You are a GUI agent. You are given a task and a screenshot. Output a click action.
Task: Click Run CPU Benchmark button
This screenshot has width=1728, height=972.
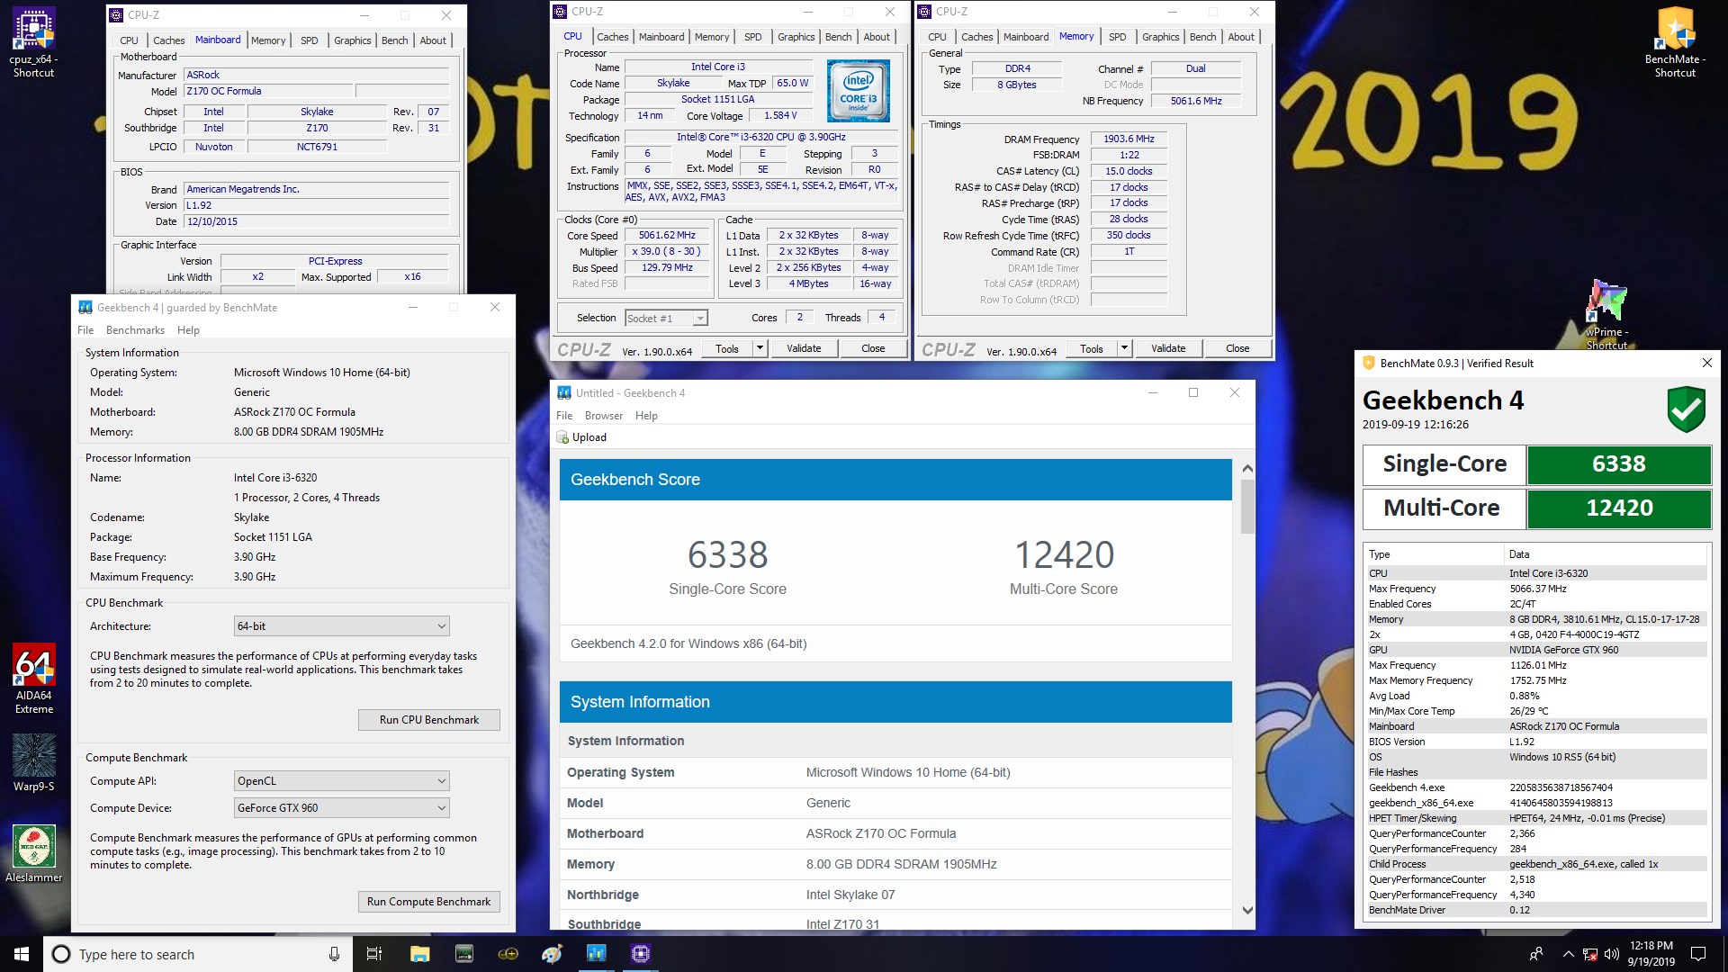[x=429, y=720]
